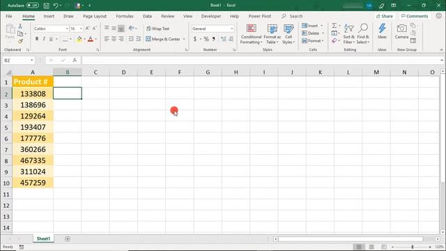The width and height of the screenshot is (446, 251).
Task: Click the Format cells button
Action: pyautogui.click(x=312, y=41)
